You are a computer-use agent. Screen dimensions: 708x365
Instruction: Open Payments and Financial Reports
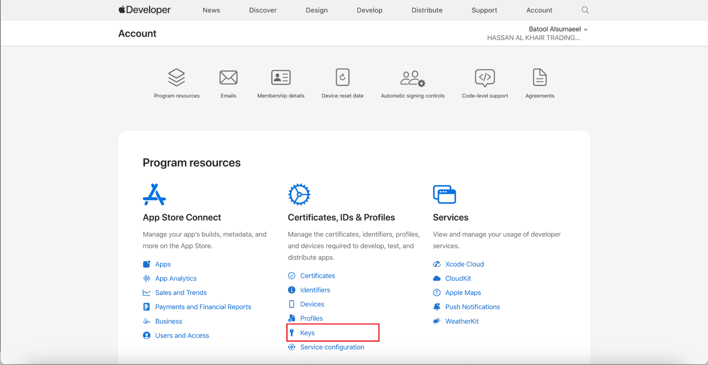click(203, 307)
